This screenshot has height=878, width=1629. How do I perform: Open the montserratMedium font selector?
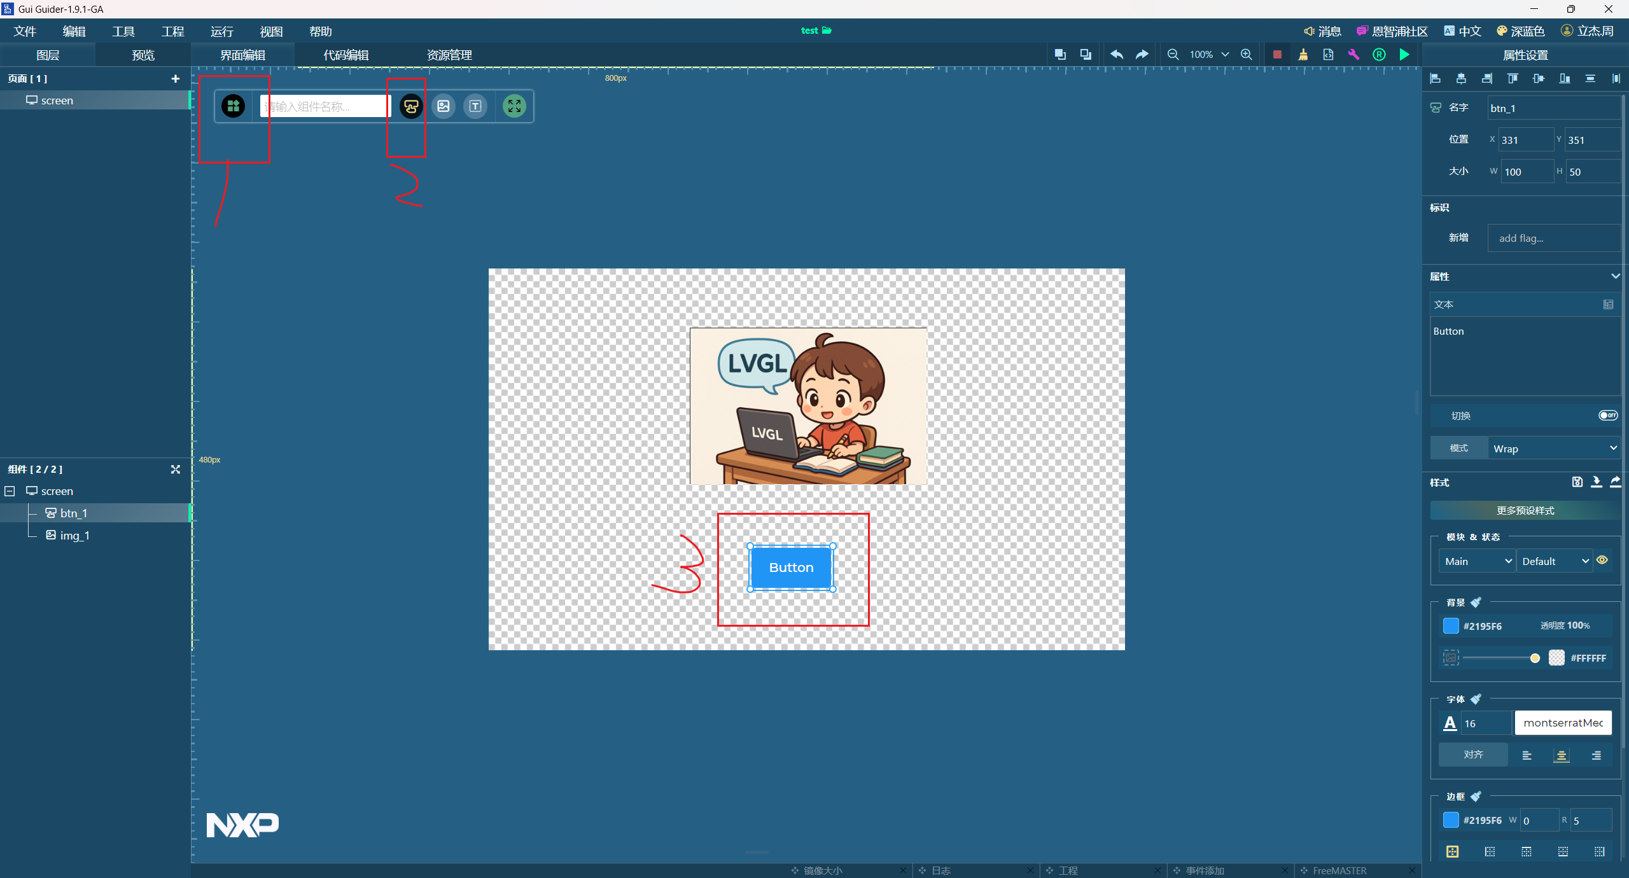pyautogui.click(x=1563, y=723)
